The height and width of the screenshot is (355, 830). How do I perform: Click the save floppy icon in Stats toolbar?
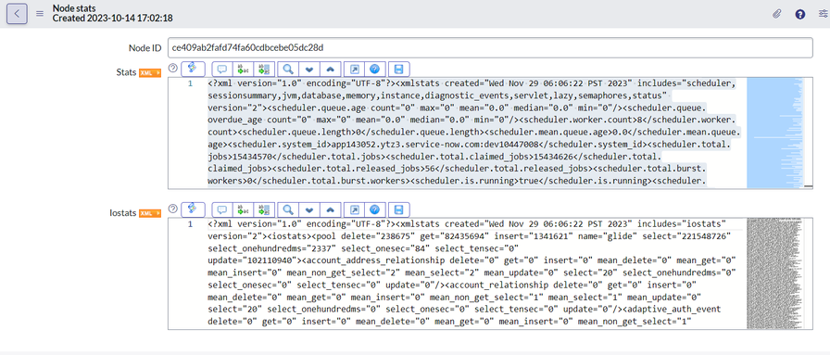click(399, 69)
